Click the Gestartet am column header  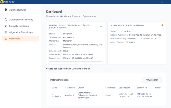tap(124, 88)
